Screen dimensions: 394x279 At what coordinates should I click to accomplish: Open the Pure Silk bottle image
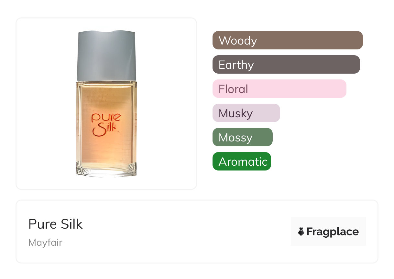click(x=106, y=103)
